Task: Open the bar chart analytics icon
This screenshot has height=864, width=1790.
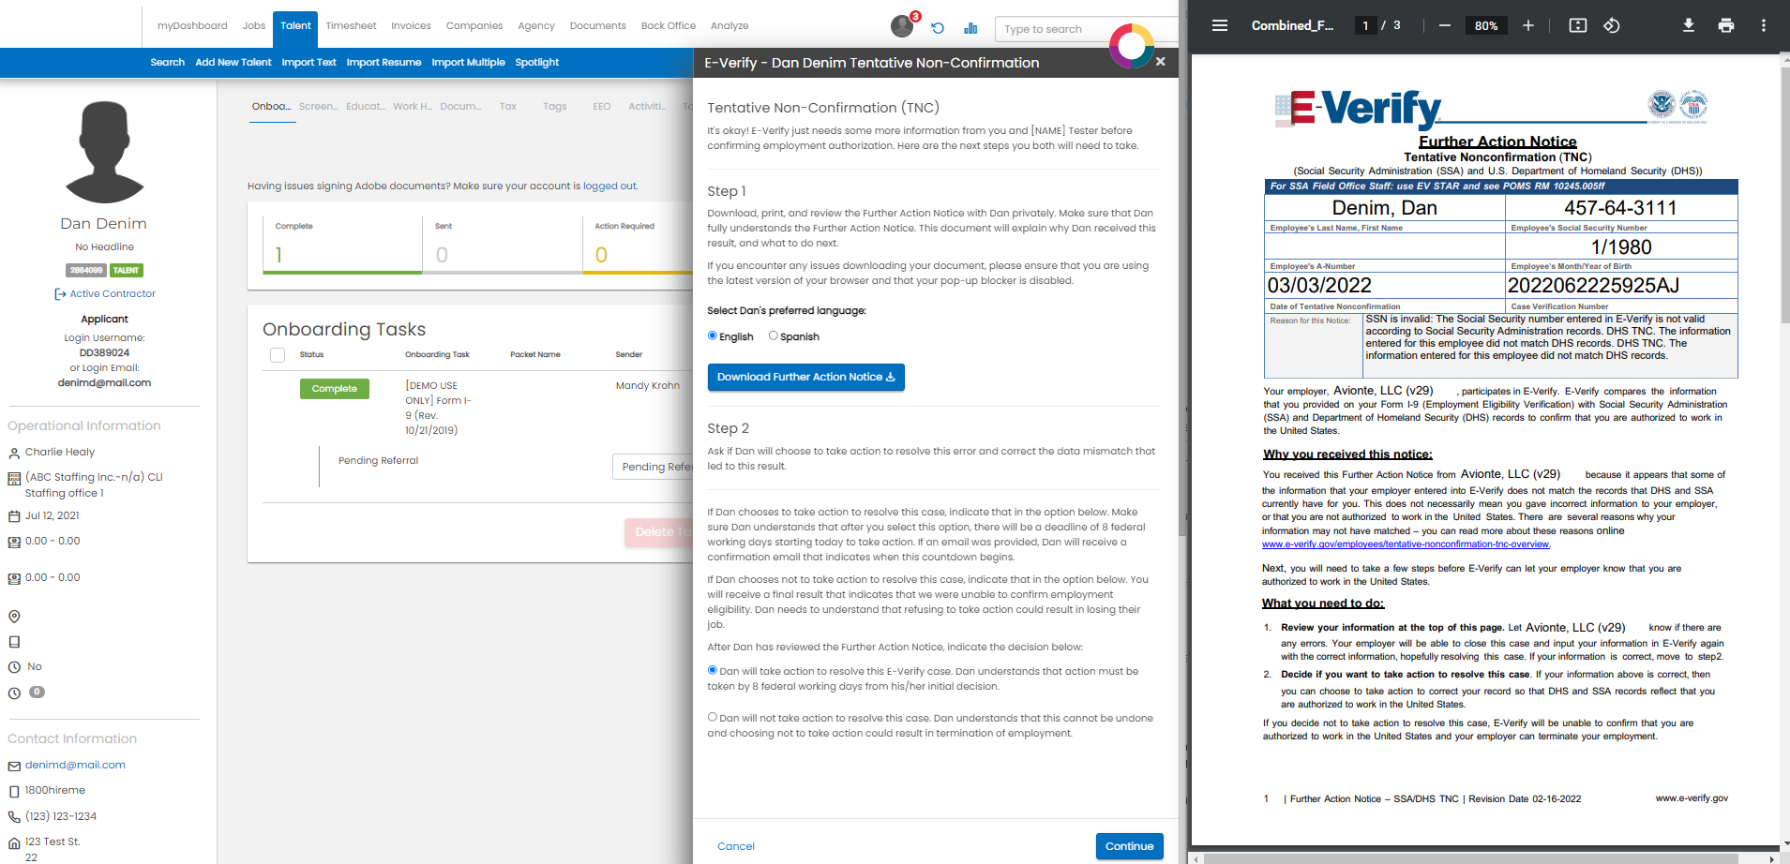Action: 970,28
